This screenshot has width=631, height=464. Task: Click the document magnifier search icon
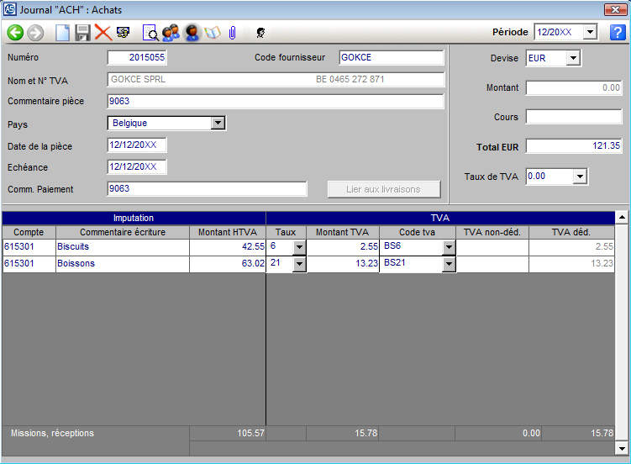150,33
